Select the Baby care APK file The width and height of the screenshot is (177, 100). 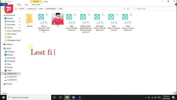[x=72, y=22]
